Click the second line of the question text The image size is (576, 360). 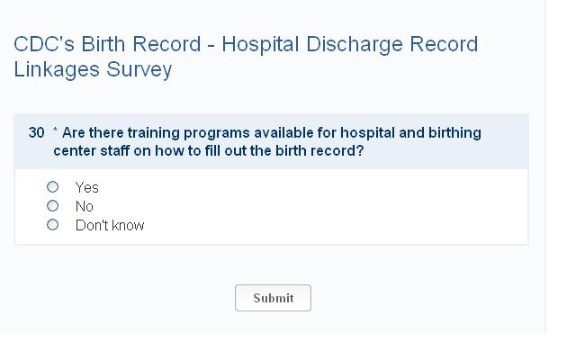click(208, 150)
